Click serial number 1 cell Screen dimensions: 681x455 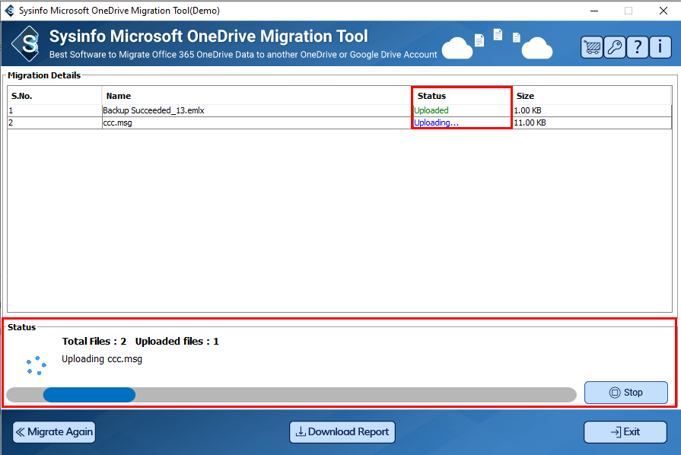coord(55,110)
